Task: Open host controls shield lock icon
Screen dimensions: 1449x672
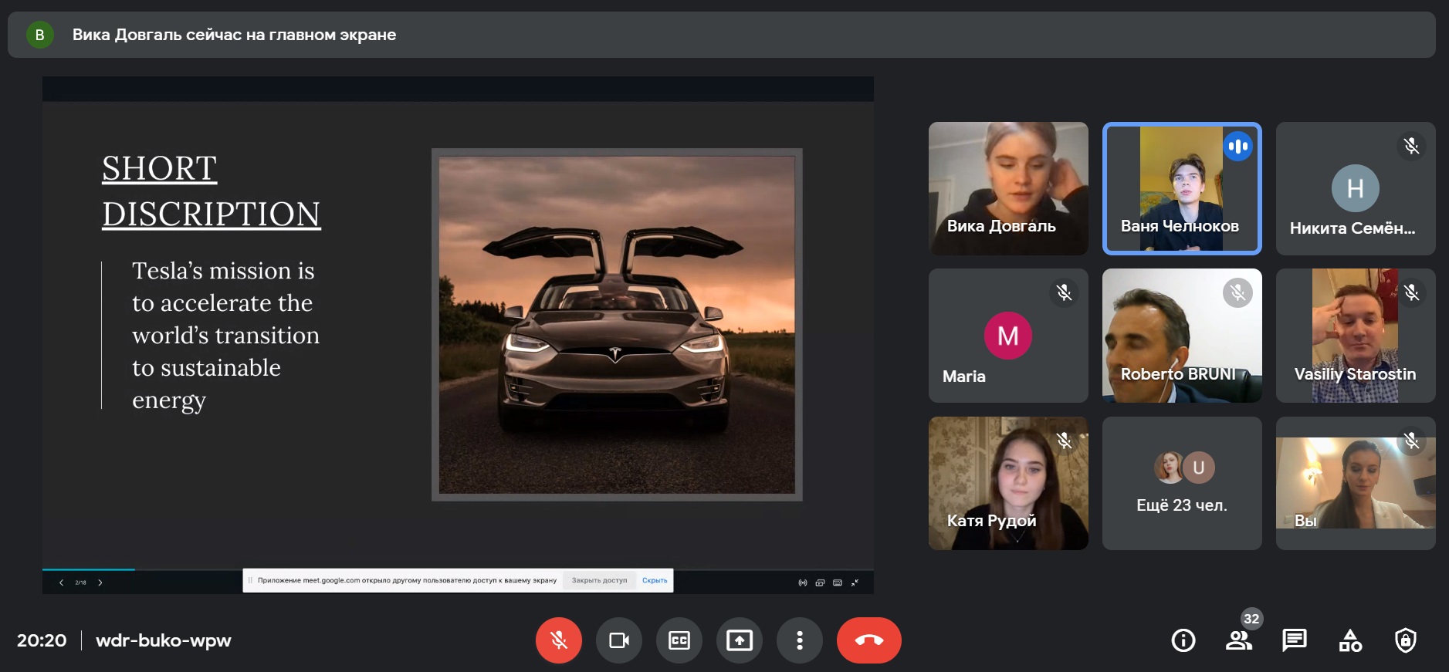Action: pos(1406,640)
